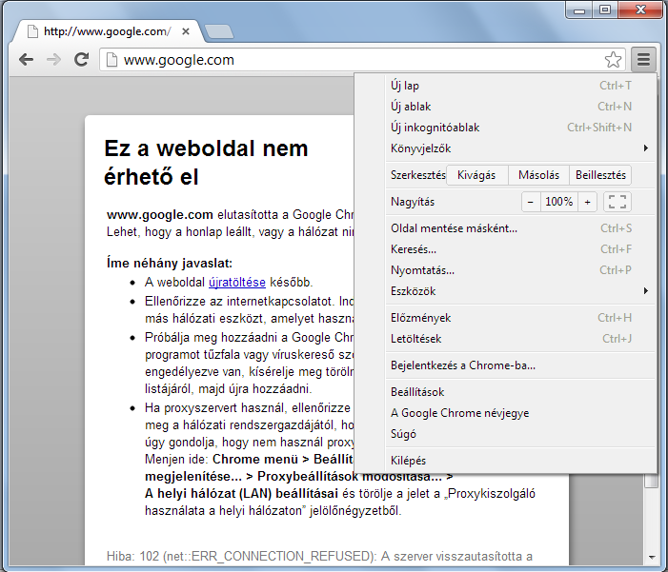Reload the page with refresh icon
Image resolution: width=668 pixels, height=572 pixels.
click(x=81, y=60)
